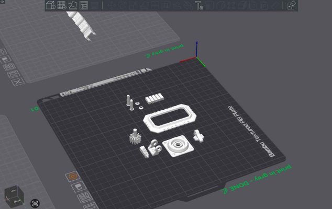Click edit icon beside background 'print in grey'
This screenshot has width=332, height=209.
(x=148, y=55)
